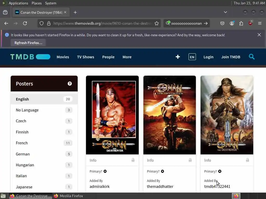
Task: Open the extensions puzzle icon
Action: 241,23
